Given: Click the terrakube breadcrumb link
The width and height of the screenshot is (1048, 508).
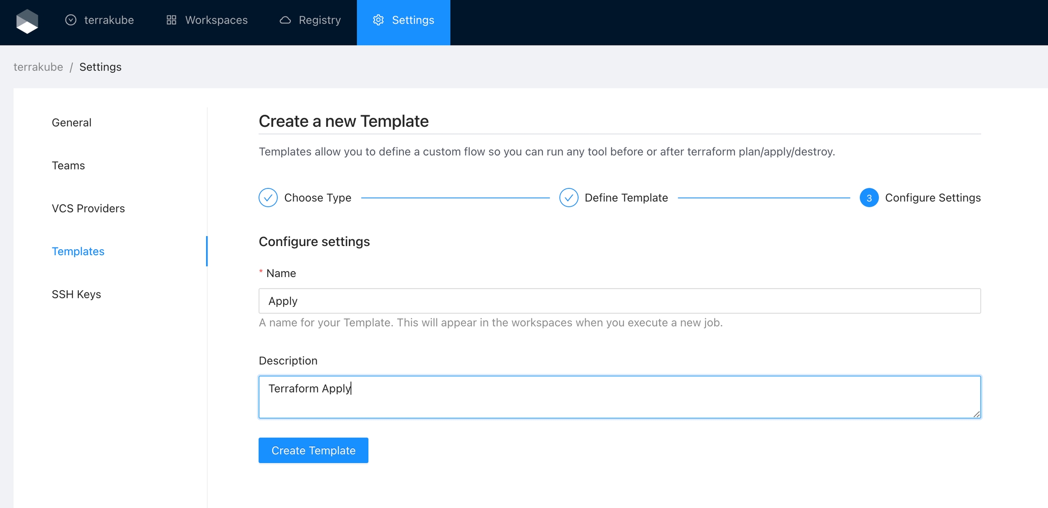Looking at the screenshot, I should click(38, 67).
